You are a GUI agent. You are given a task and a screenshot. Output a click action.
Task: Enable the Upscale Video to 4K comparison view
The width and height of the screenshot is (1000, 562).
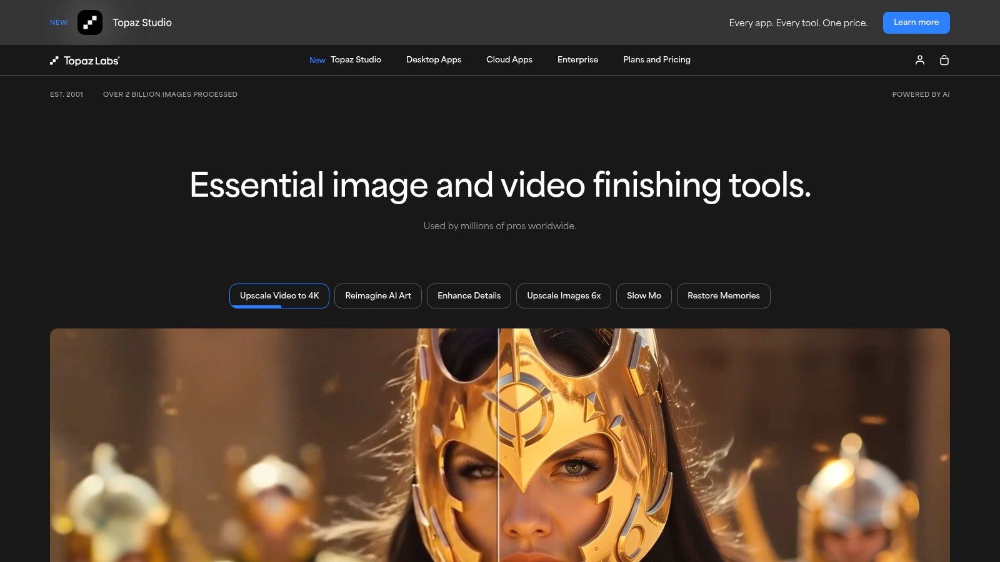click(x=279, y=295)
